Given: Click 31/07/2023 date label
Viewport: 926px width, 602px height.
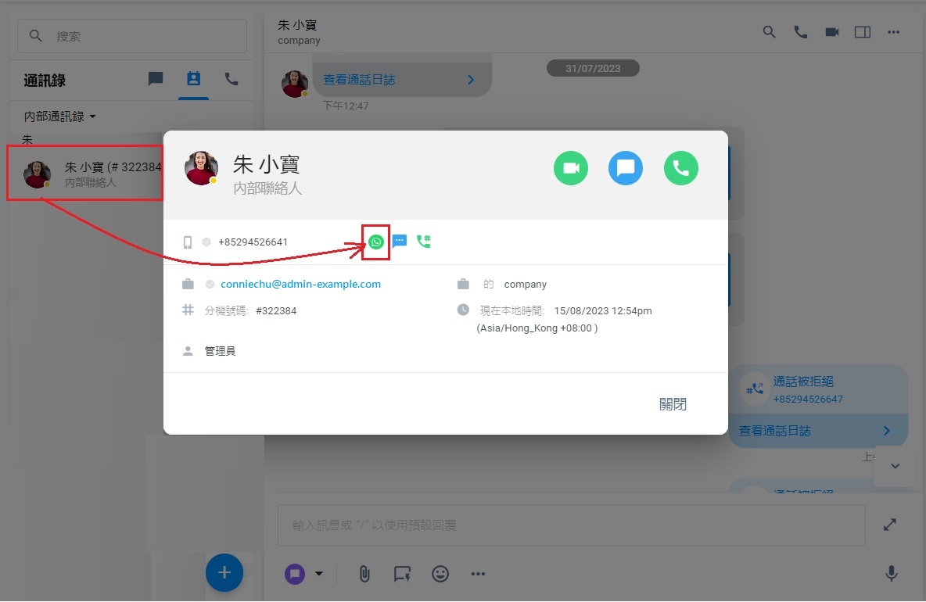Looking at the screenshot, I should (593, 68).
